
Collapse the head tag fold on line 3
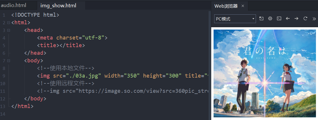[x=8, y=30]
